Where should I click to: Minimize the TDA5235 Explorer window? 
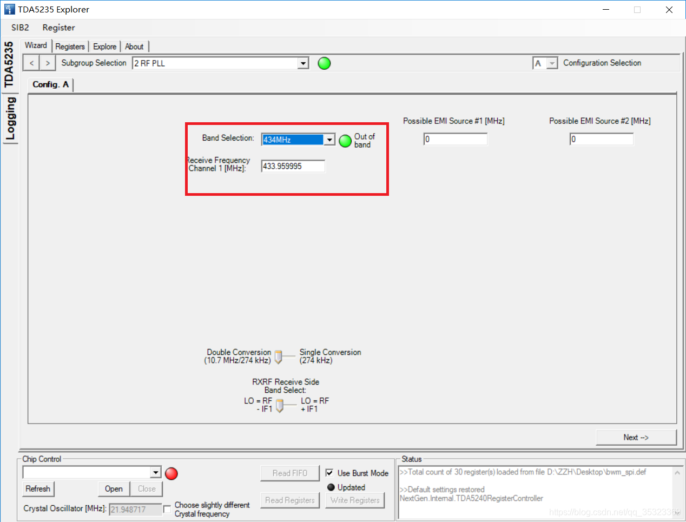click(x=606, y=9)
